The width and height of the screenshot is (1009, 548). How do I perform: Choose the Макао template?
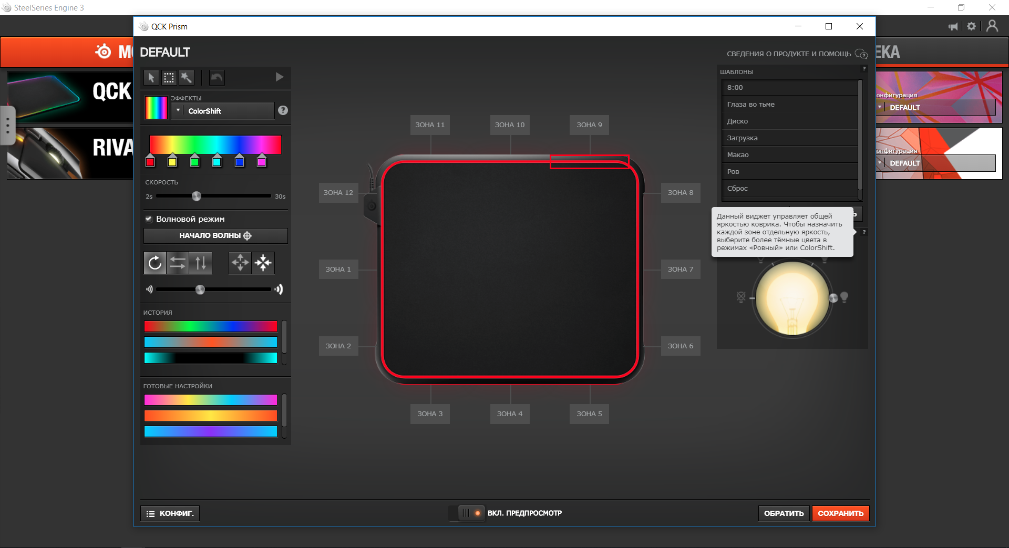[x=790, y=154]
